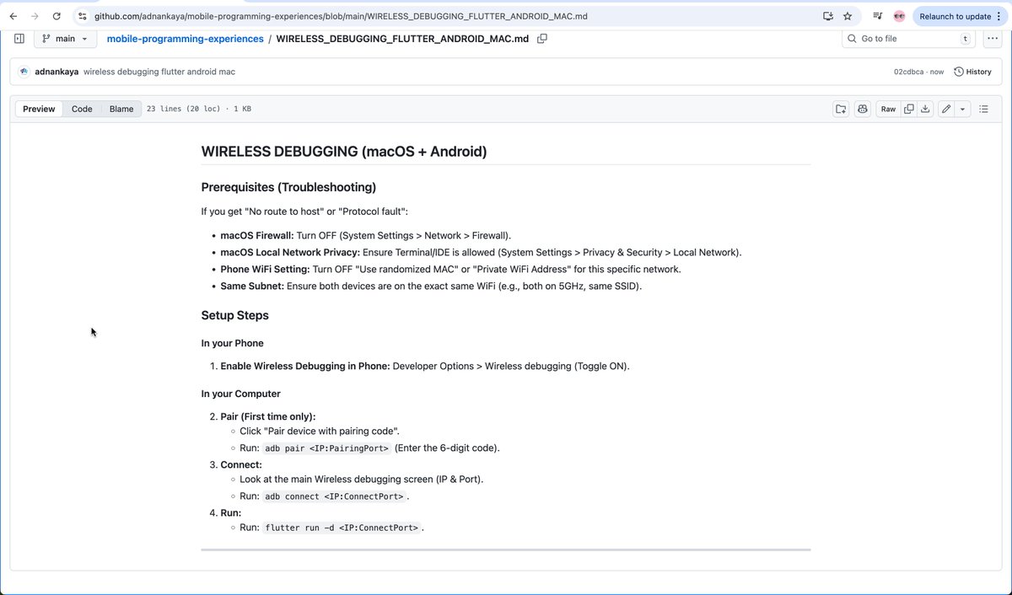Ask Copilot about this file
Image resolution: width=1012 pixels, height=595 pixels.
coord(862,109)
